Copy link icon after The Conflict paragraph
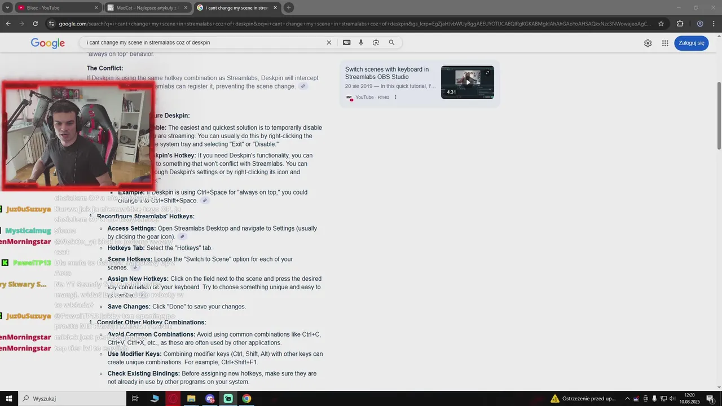 [303, 86]
